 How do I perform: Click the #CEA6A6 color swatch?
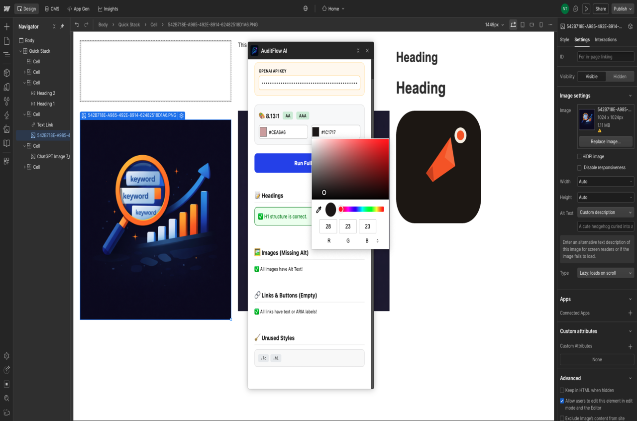[263, 132]
